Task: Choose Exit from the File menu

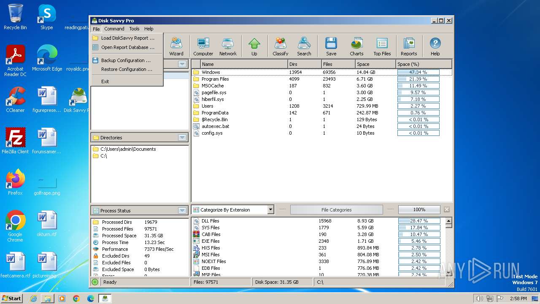Action: point(127,81)
